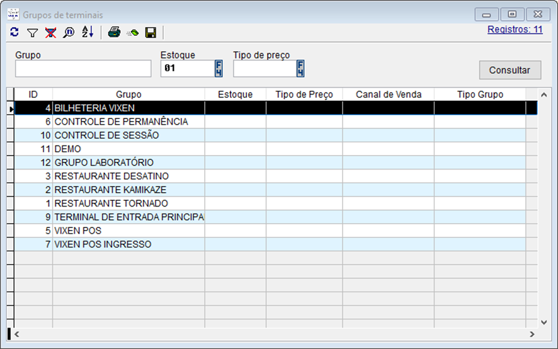This screenshot has width=558, height=349.
Task: Click the green eraser icon in the toolbar
Action: (132, 32)
